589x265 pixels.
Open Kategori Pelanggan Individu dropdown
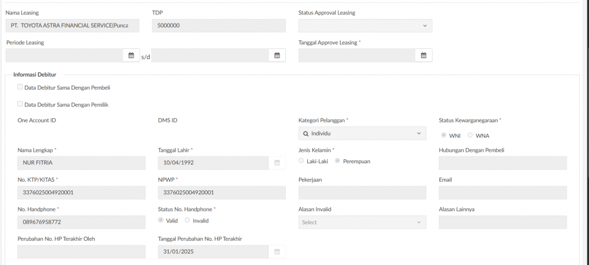pos(362,133)
